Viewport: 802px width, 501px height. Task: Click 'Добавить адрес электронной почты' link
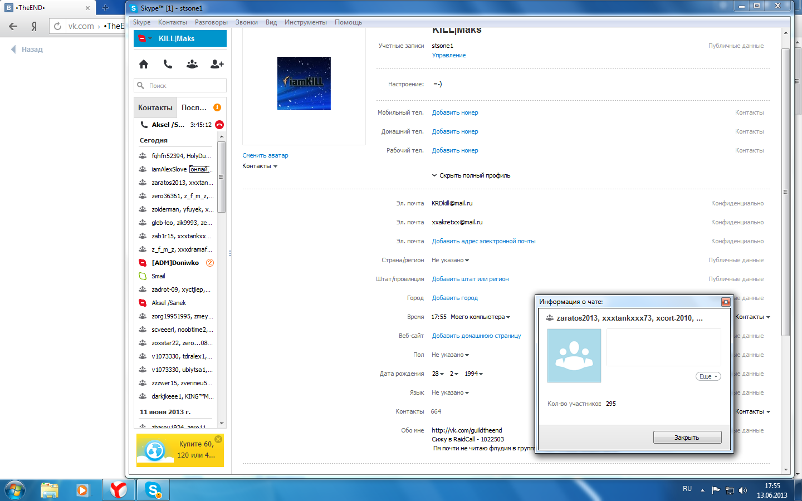tap(483, 241)
